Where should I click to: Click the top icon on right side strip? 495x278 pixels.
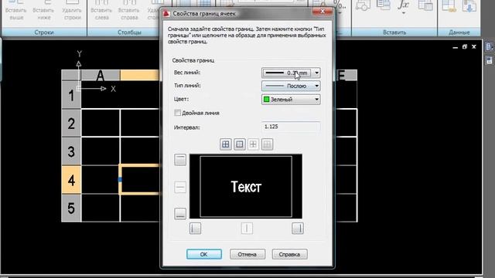pyautogui.click(x=490, y=47)
